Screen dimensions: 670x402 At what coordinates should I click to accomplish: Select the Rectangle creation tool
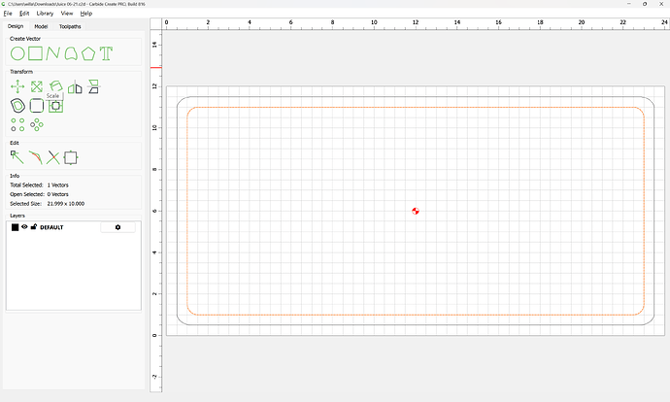click(x=36, y=53)
